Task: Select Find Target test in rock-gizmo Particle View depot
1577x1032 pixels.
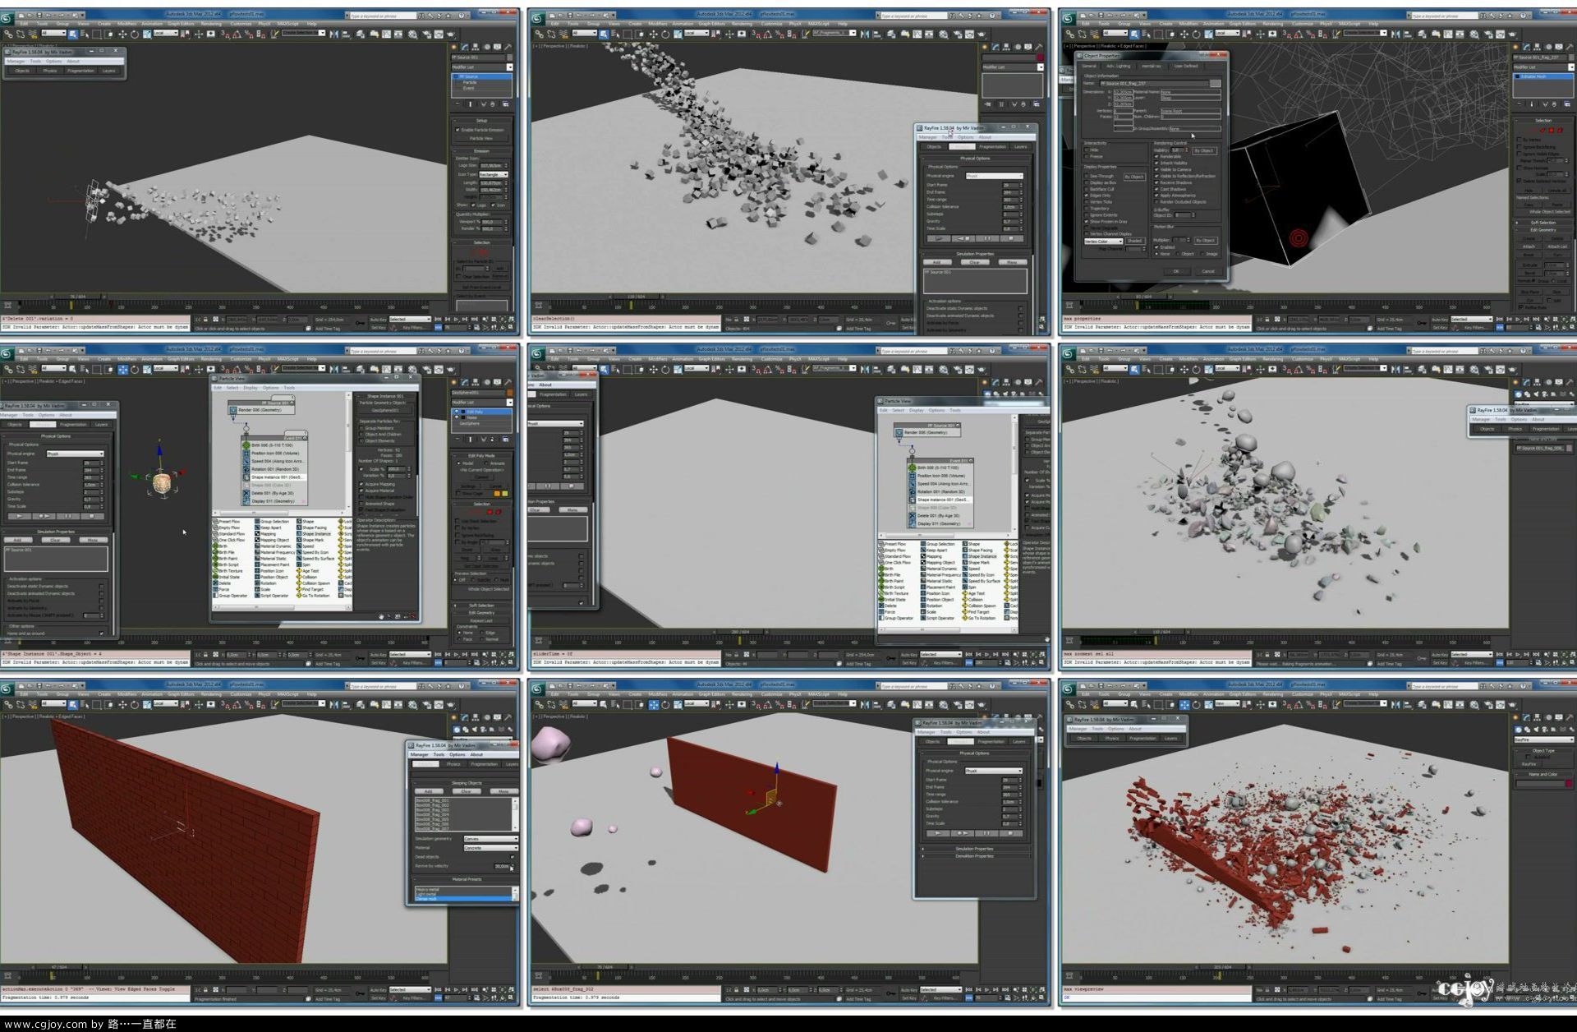Action: coord(310,589)
